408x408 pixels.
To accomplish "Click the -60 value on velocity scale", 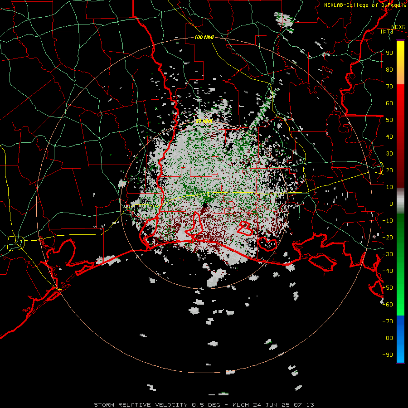I will point(388,305).
